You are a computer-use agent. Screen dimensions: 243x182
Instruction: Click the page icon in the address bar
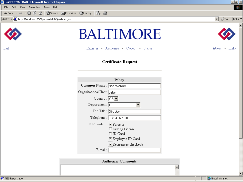click(15, 19)
